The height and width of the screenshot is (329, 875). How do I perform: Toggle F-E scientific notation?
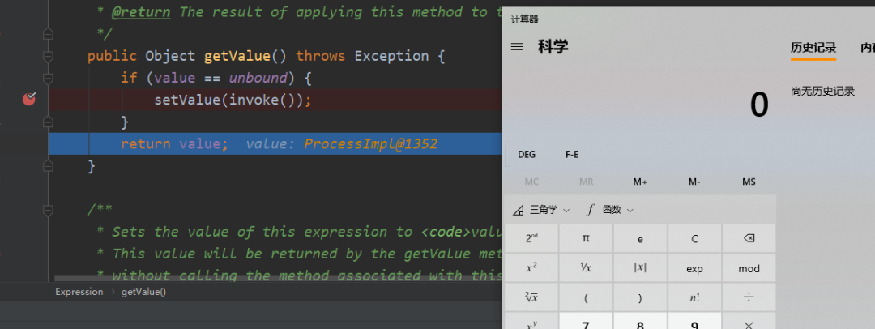[x=572, y=154]
